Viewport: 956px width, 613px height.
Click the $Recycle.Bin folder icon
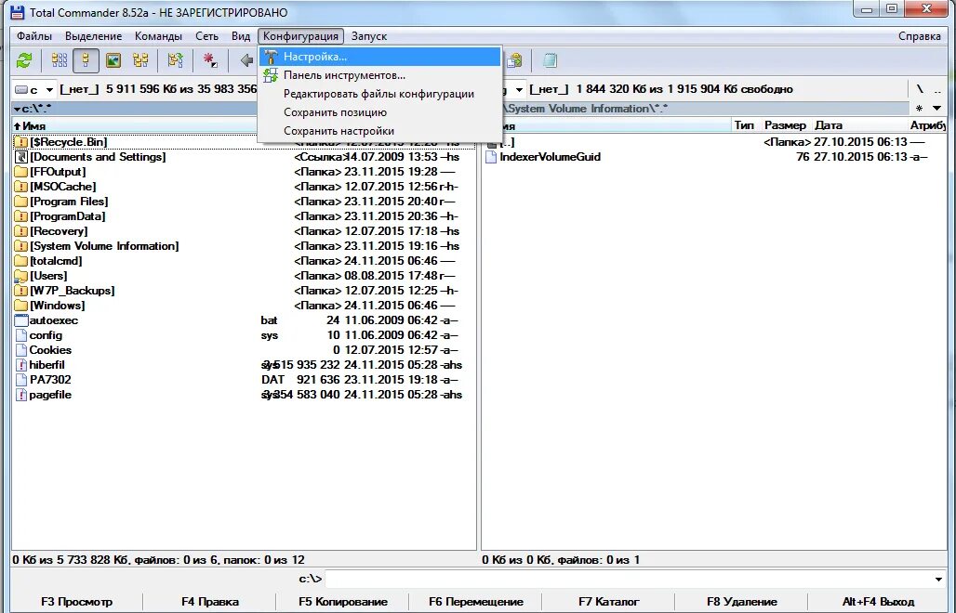(x=20, y=142)
